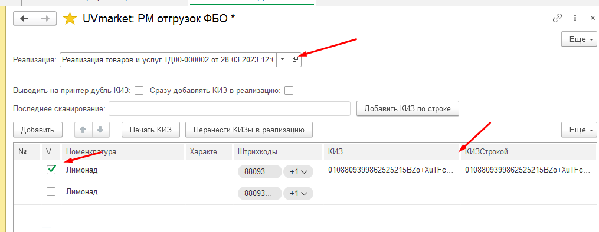The image size is (599, 232).
Task: Click the yellow favorites star icon
Action: pos(70,19)
